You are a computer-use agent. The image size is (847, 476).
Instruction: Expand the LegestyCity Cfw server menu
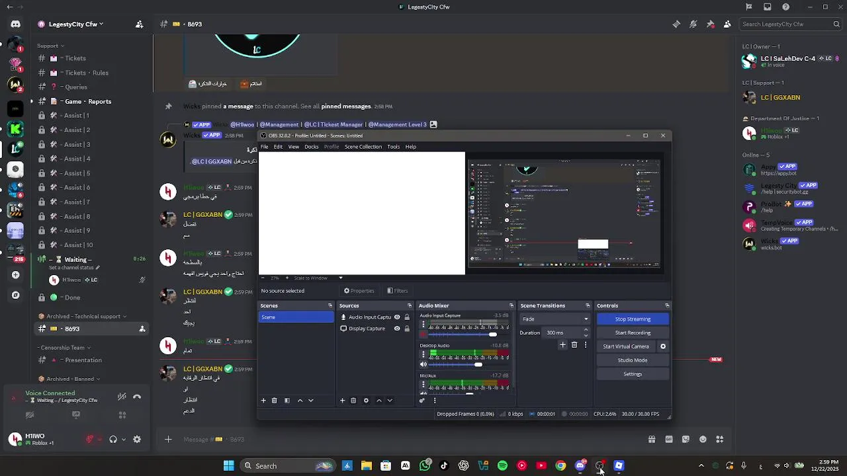(76, 24)
